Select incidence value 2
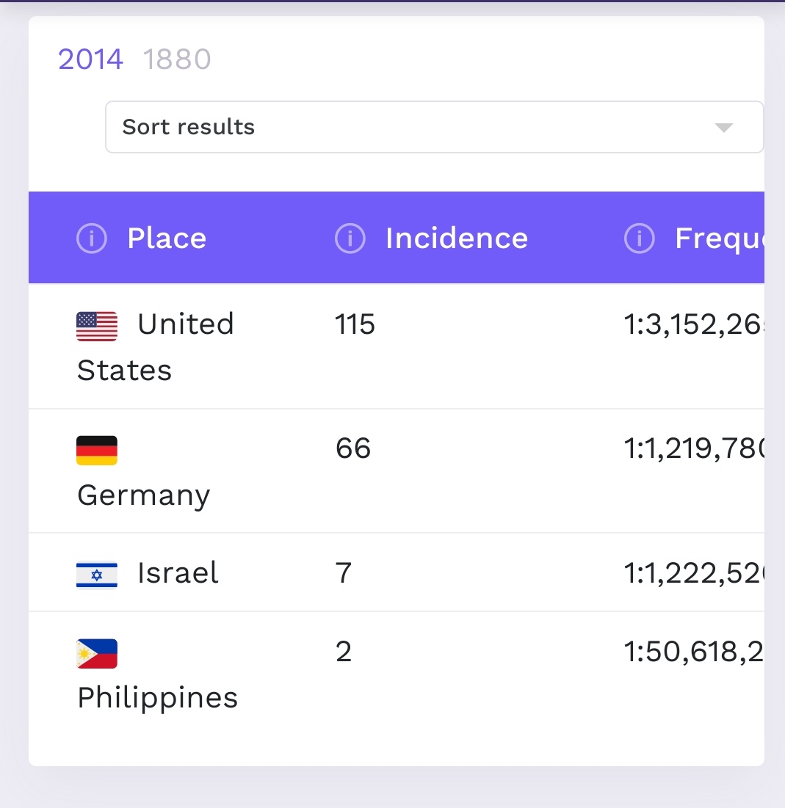 344,652
